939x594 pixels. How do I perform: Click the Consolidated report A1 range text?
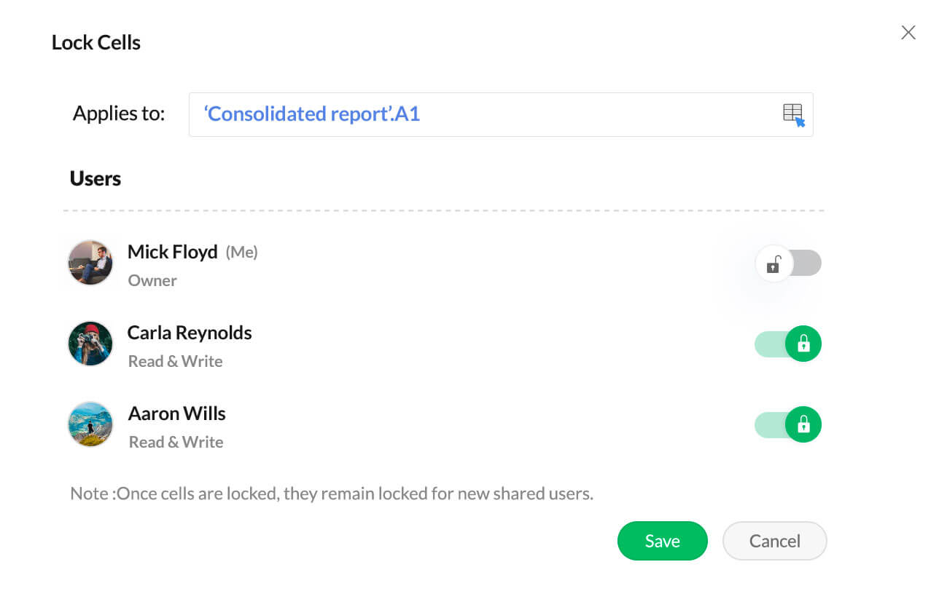coord(311,114)
